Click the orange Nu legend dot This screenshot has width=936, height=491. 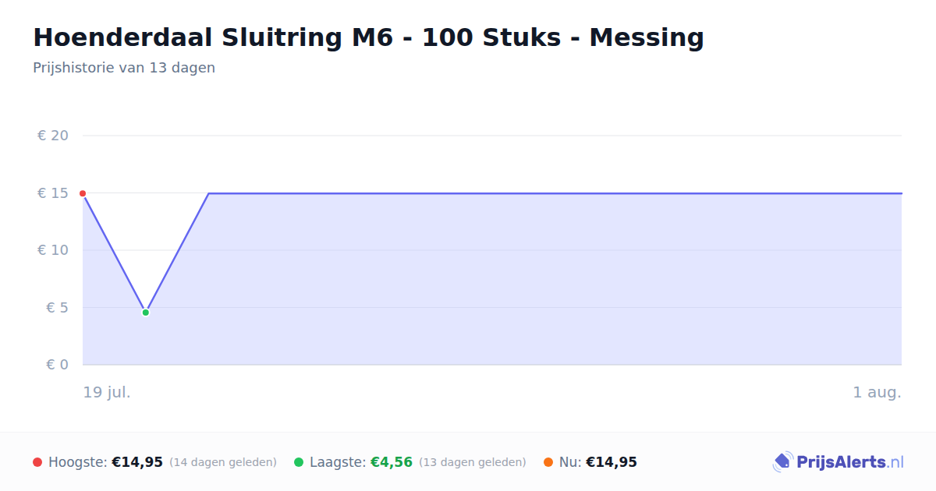[x=548, y=462]
